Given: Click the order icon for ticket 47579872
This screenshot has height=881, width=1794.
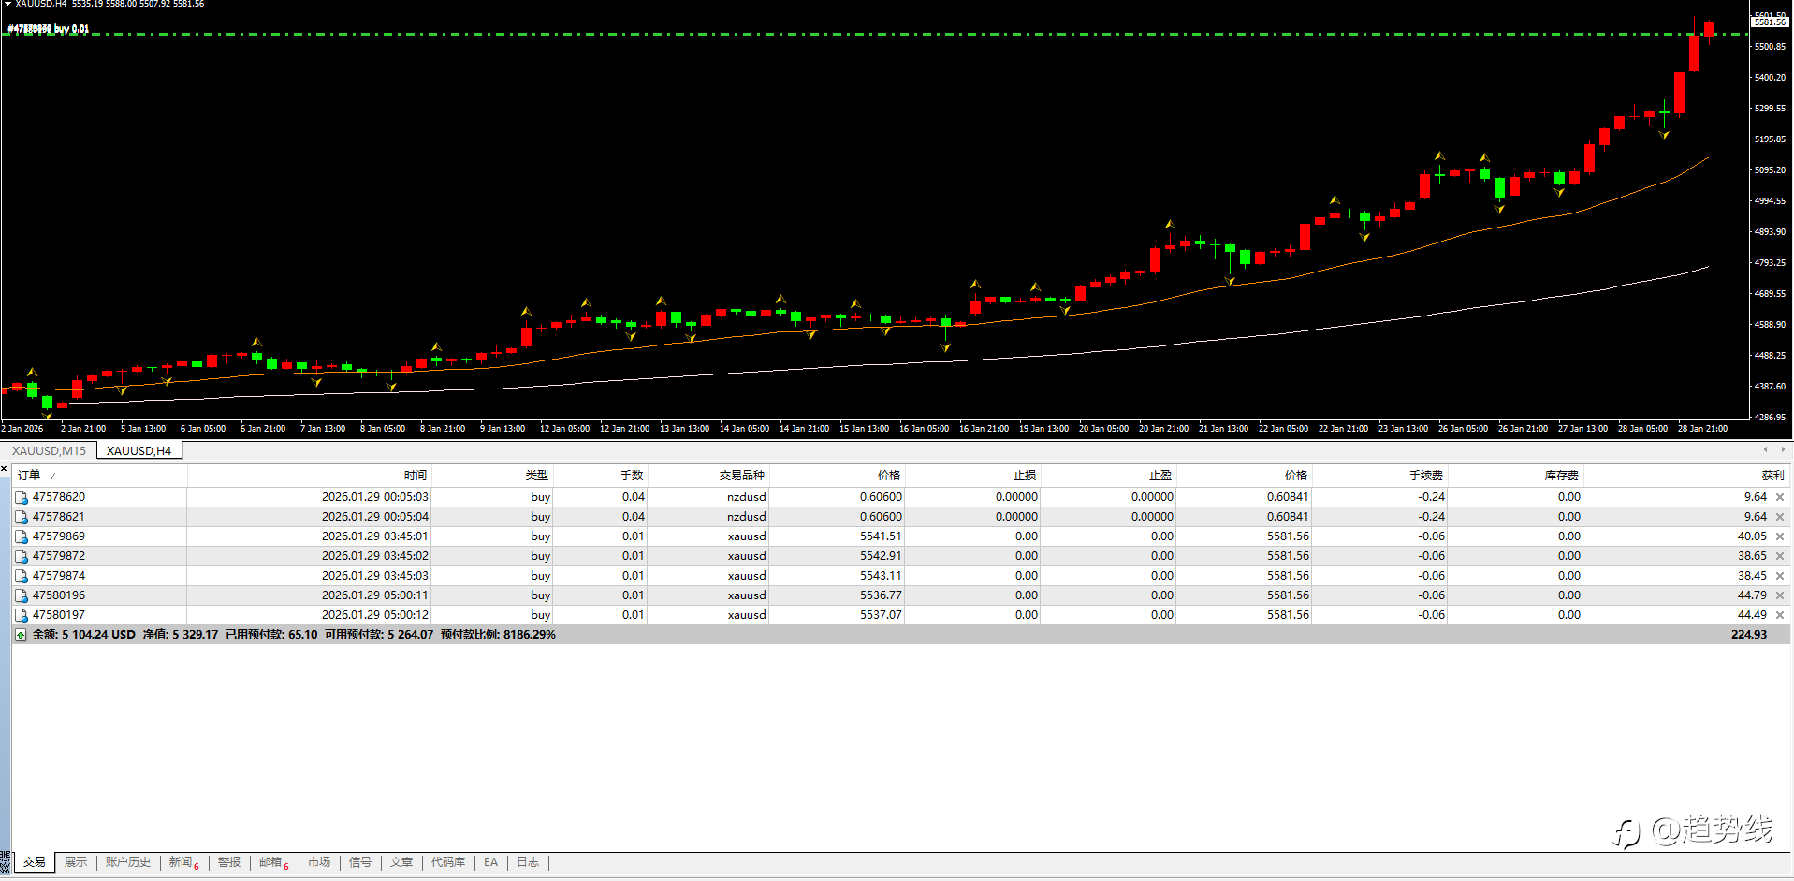Looking at the screenshot, I should [22, 556].
